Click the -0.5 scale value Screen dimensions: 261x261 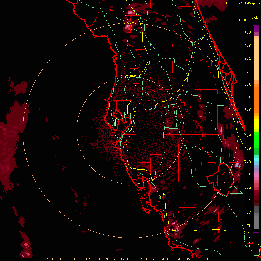[x=247, y=200]
